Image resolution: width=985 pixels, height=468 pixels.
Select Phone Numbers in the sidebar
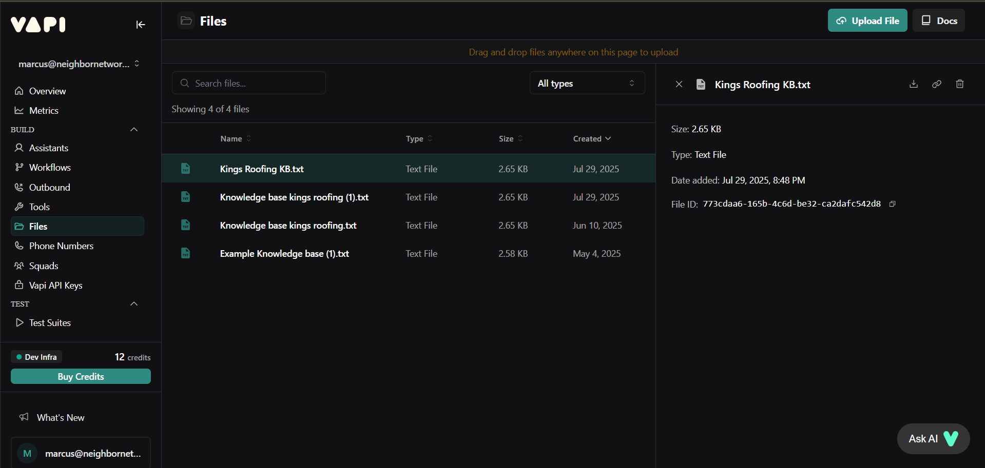tap(61, 246)
